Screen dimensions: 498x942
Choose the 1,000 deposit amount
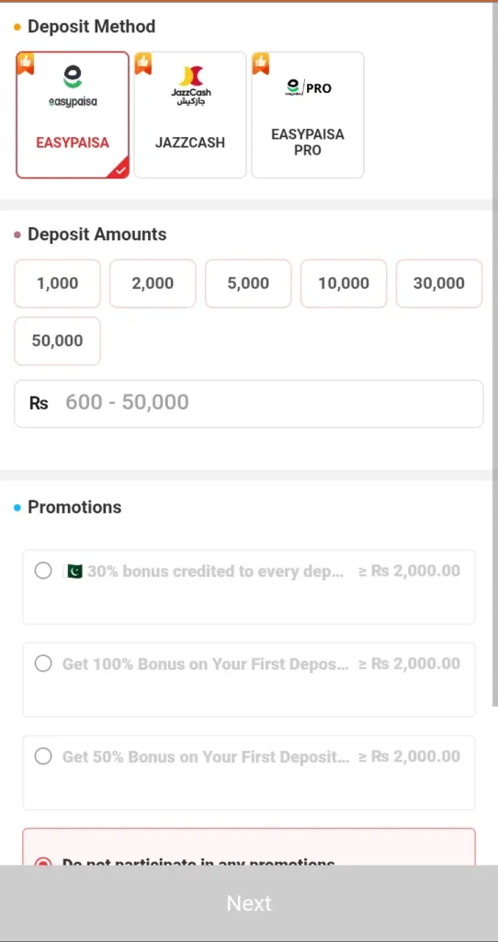58,283
